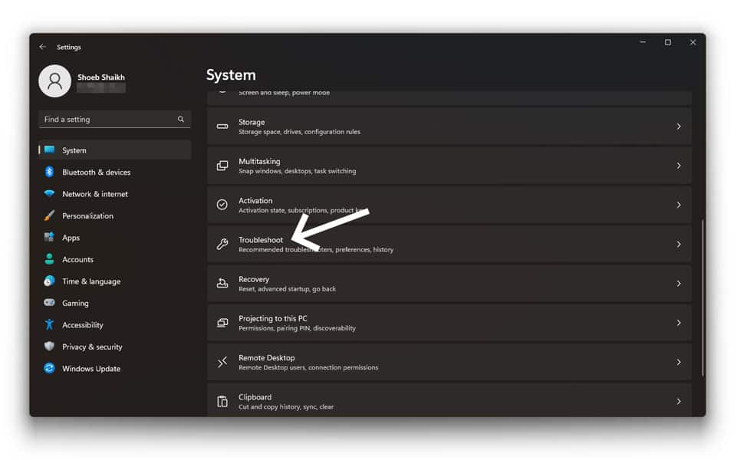Click 'Permissions, pairing PIN, discoverability' text
The image size is (737, 460).
click(297, 328)
